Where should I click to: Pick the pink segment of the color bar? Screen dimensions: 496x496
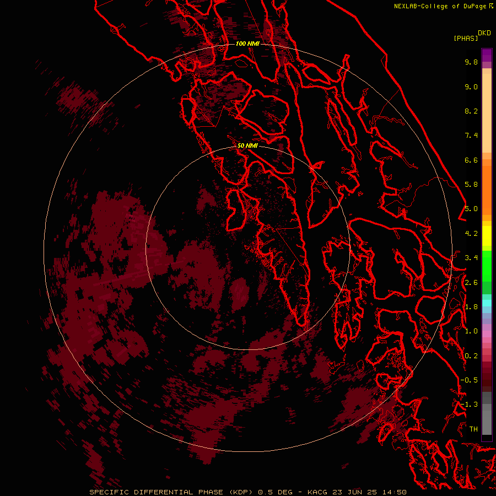coord(487,333)
